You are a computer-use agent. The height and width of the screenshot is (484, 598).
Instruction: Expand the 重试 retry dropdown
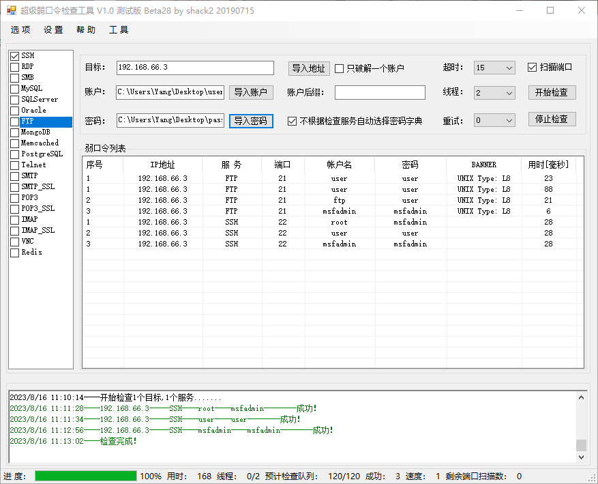(509, 121)
